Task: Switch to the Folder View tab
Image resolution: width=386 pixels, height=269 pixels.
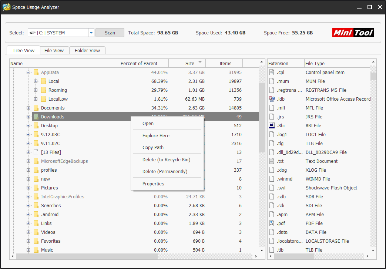Action: (x=87, y=50)
